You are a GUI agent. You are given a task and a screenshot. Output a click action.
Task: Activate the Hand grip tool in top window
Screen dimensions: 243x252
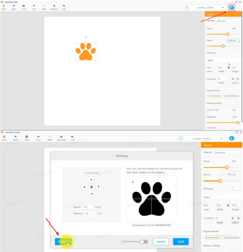click(54, 6)
